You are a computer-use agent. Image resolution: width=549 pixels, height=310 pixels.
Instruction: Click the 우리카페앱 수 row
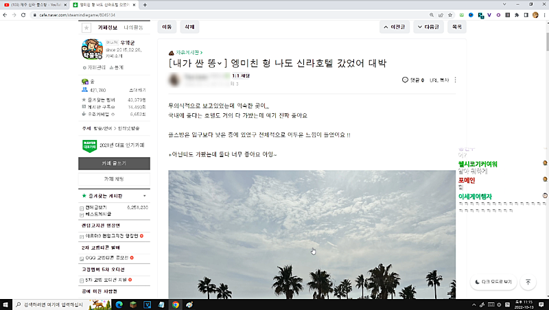pyautogui.click(x=114, y=114)
